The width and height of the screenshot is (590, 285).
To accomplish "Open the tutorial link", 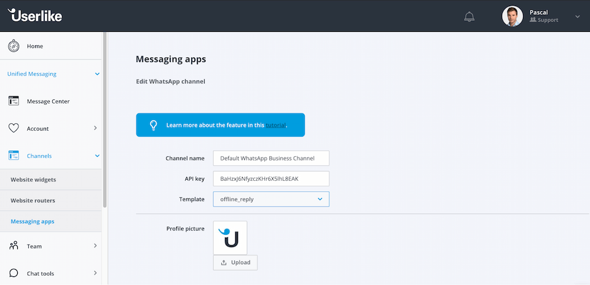I will click(275, 125).
